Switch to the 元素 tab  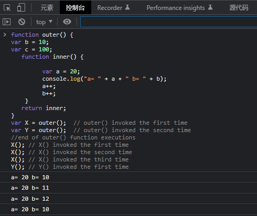coord(47,8)
